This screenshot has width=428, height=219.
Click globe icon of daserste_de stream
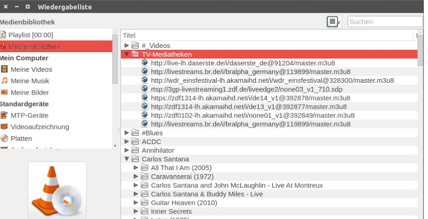(x=144, y=63)
